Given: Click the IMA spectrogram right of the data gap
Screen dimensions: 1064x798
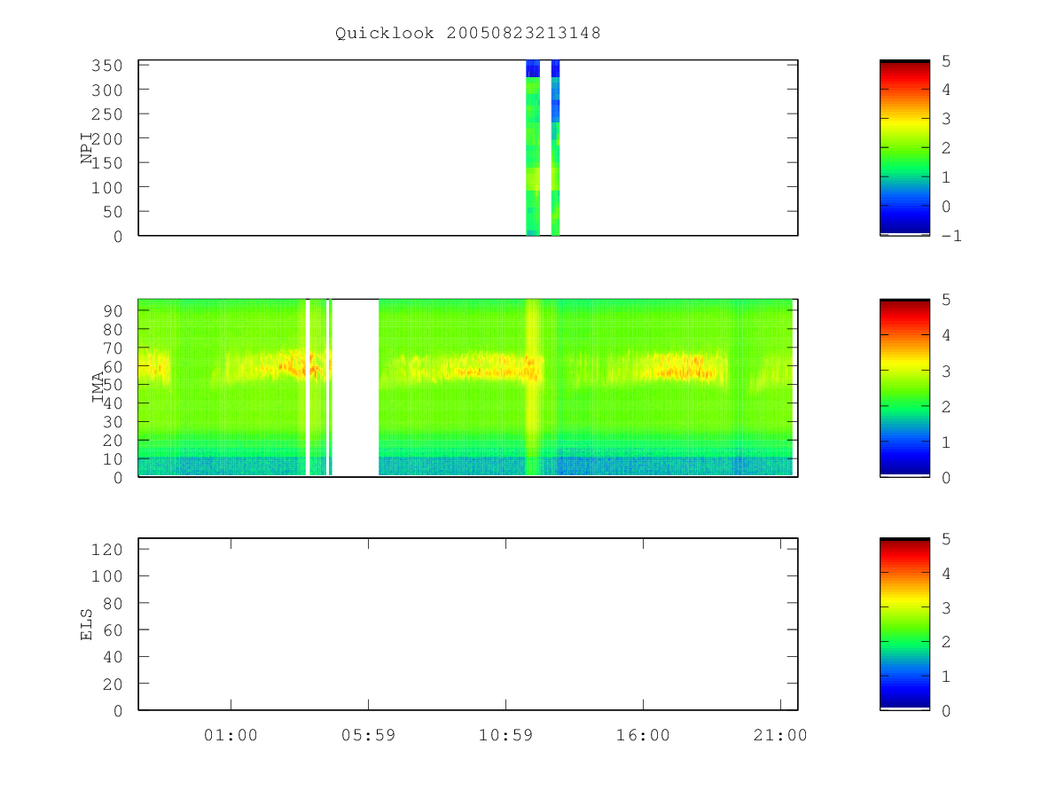Looking at the screenshot, I should 585,387.
